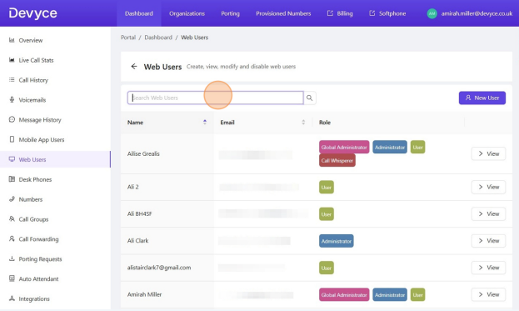The height and width of the screenshot is (311, 519).
Task: Sort the table by Email
Action: [x=262, y=123]
